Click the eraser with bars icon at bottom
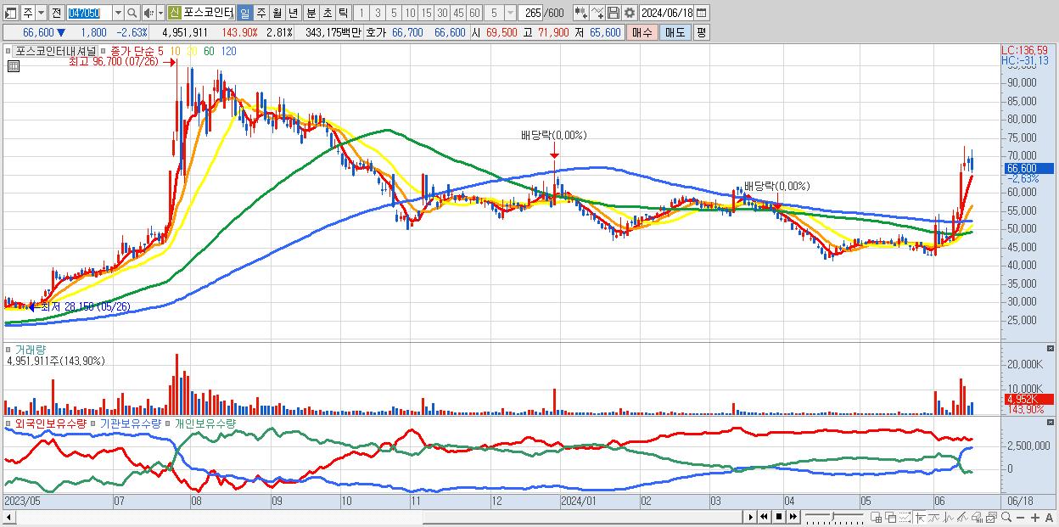The image size is (1059, 527). point(978,518)
